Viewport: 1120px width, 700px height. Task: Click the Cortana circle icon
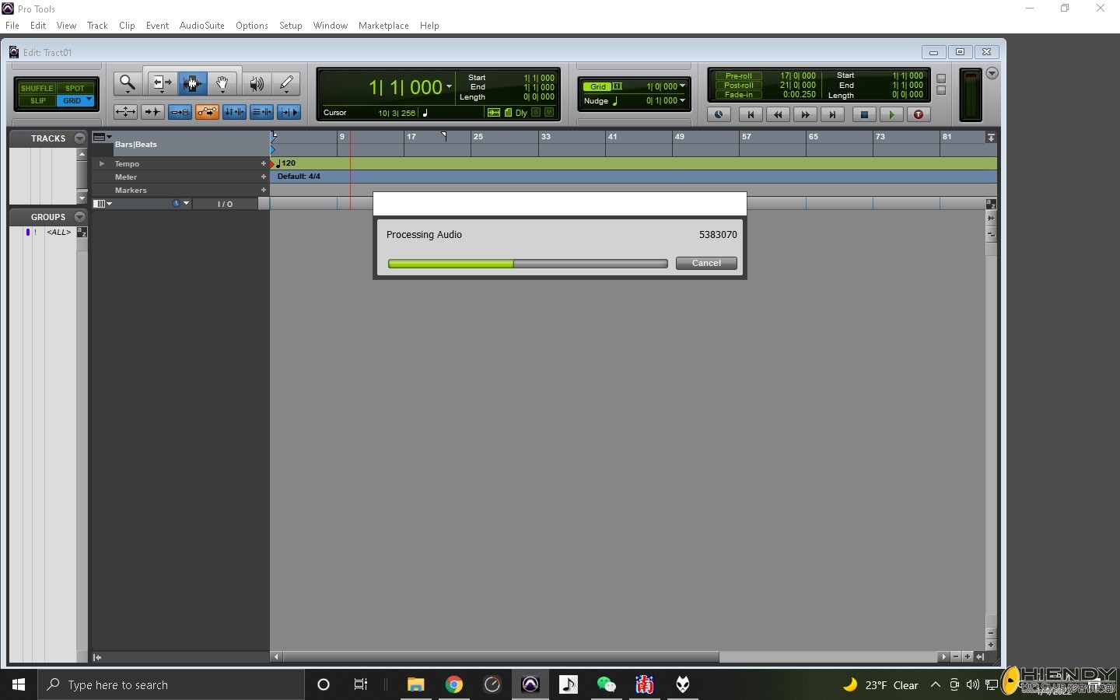324,684
